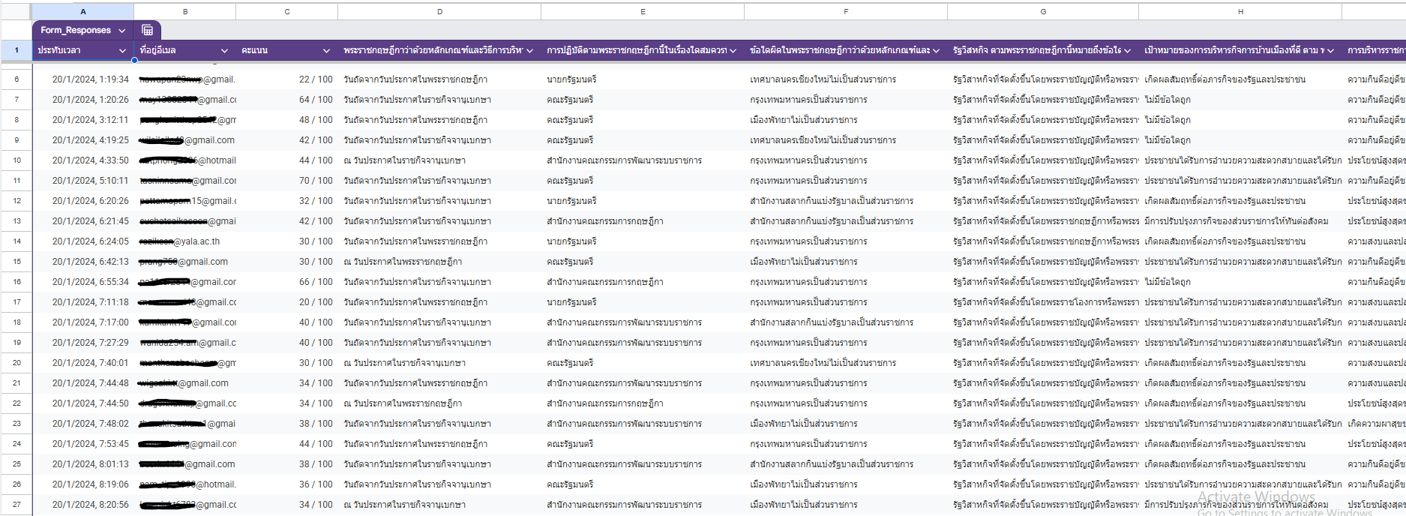
Task: Click timestamp cell 20/1/2024, 8:01:13
Action: click(83, 463)
